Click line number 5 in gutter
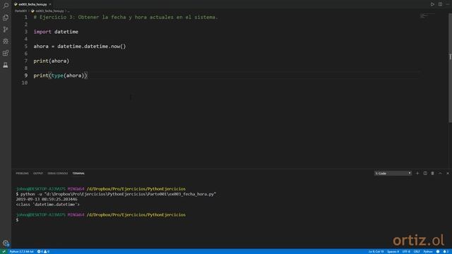The image size is (452, 254). (x=26, y=47)
